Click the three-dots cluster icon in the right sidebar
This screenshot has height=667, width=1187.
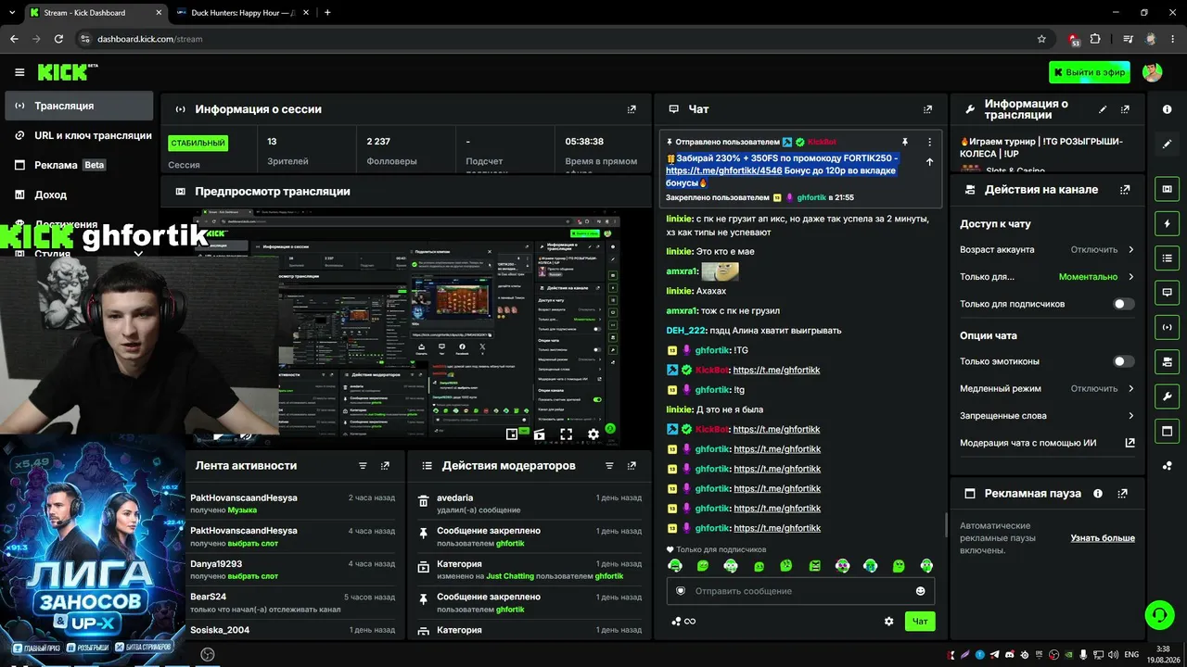pos(1167,465)
